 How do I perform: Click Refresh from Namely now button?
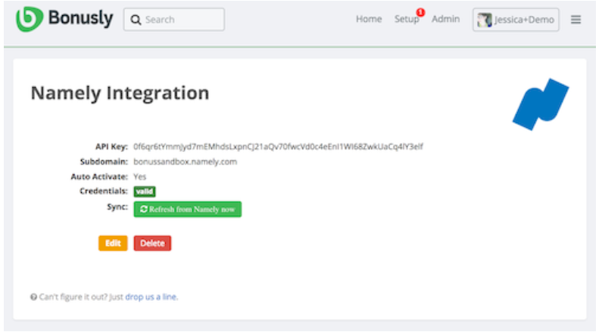point(187,209)
